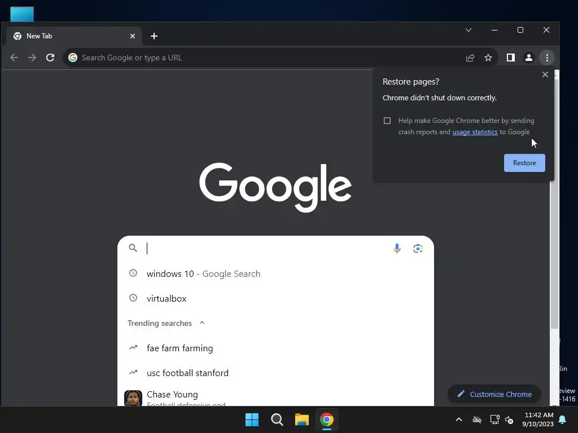Open Windows taskbar search
Image resolution: width=578 pixels, height=433 pixels.
click(277, 419)
